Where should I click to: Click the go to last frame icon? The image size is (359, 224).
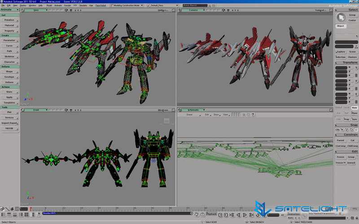[251, 215]
